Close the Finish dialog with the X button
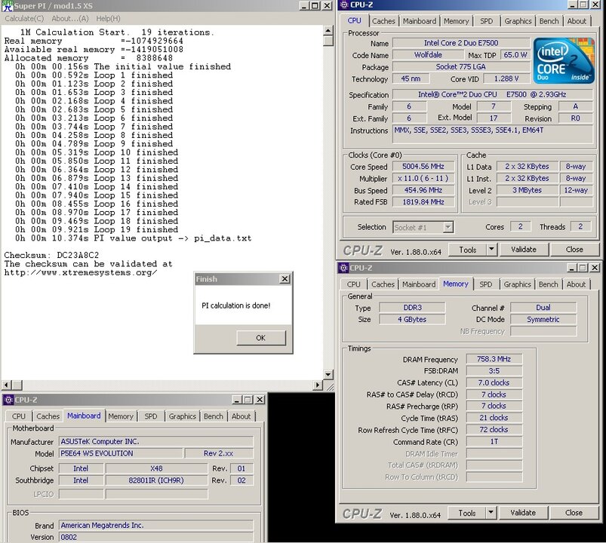This screenshot has width=606, height=543. tap(285, 279)
